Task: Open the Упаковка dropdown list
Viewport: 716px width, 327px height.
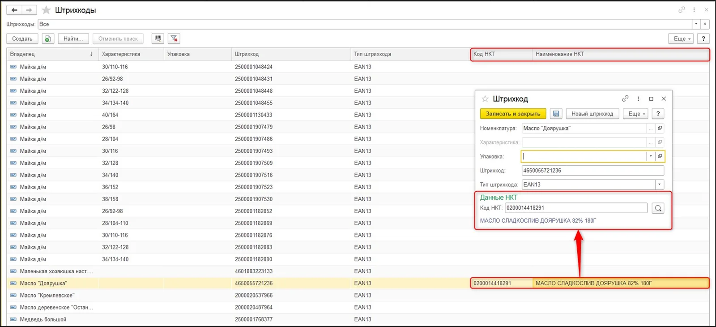Action: (x=651, y=156)
